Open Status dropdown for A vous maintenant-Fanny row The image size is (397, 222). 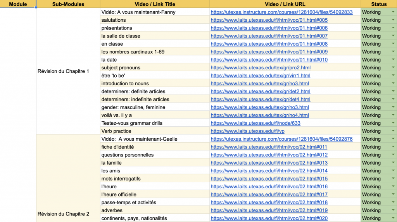393,12
